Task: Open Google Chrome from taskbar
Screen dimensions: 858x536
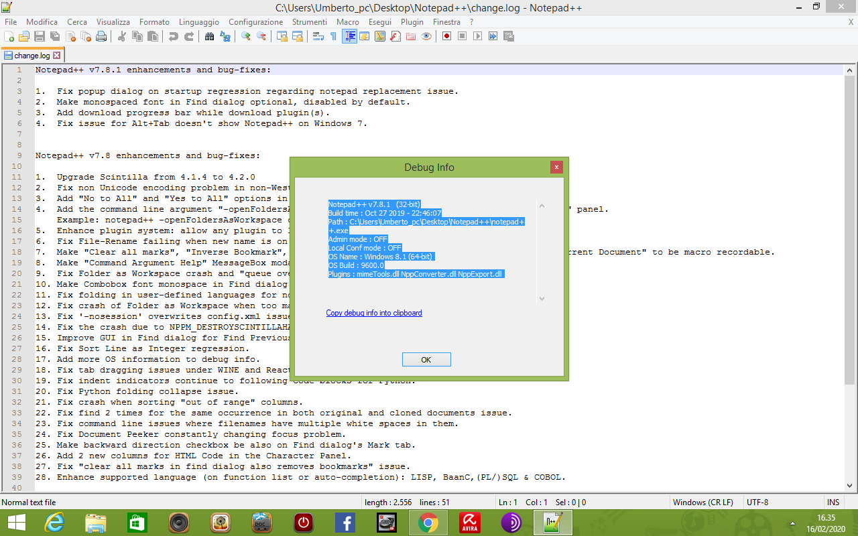Action: point(428,523)
